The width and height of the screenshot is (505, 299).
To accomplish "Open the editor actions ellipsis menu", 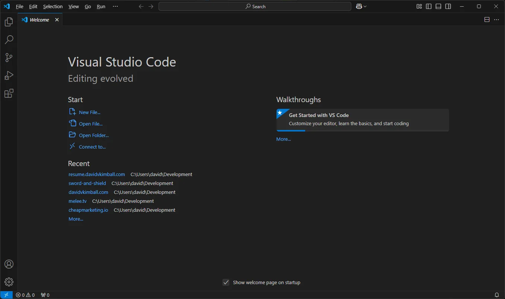I will pos(496,19).
